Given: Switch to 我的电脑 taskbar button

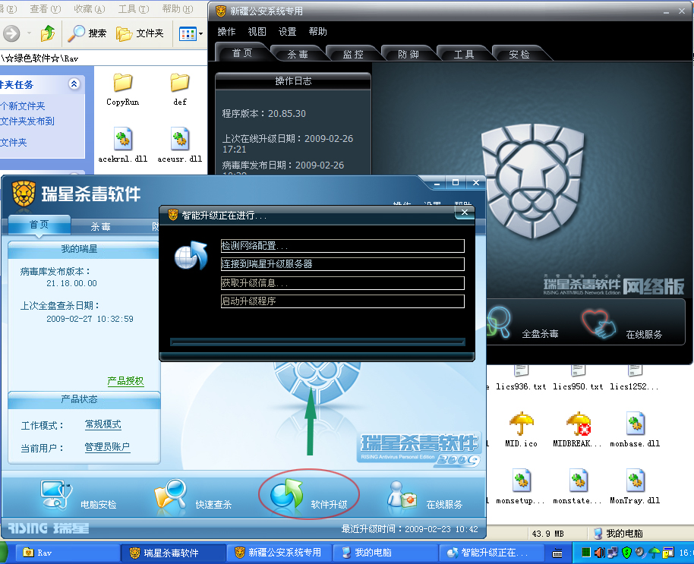Looking at the screenshot, I should (x=385, y=553).
